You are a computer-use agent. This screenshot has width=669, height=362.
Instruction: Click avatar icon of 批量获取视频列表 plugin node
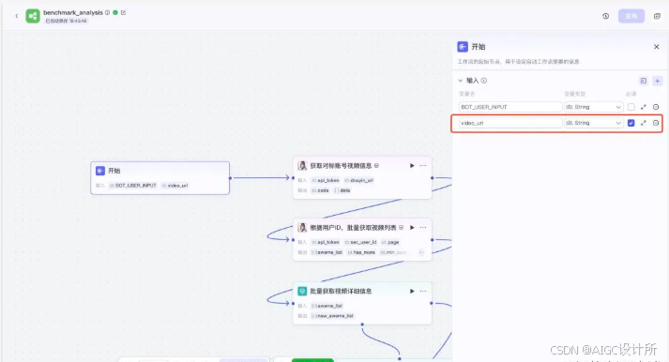[302, 227]
